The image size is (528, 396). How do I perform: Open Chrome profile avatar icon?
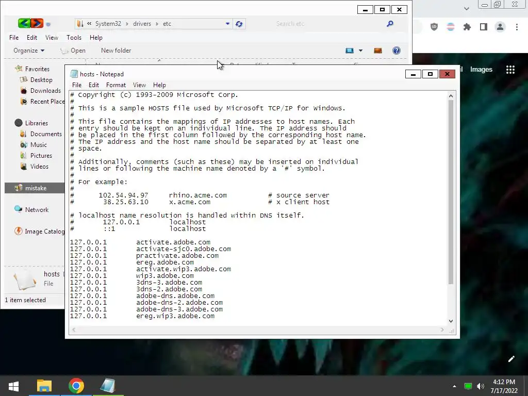(x=500, y=27)
